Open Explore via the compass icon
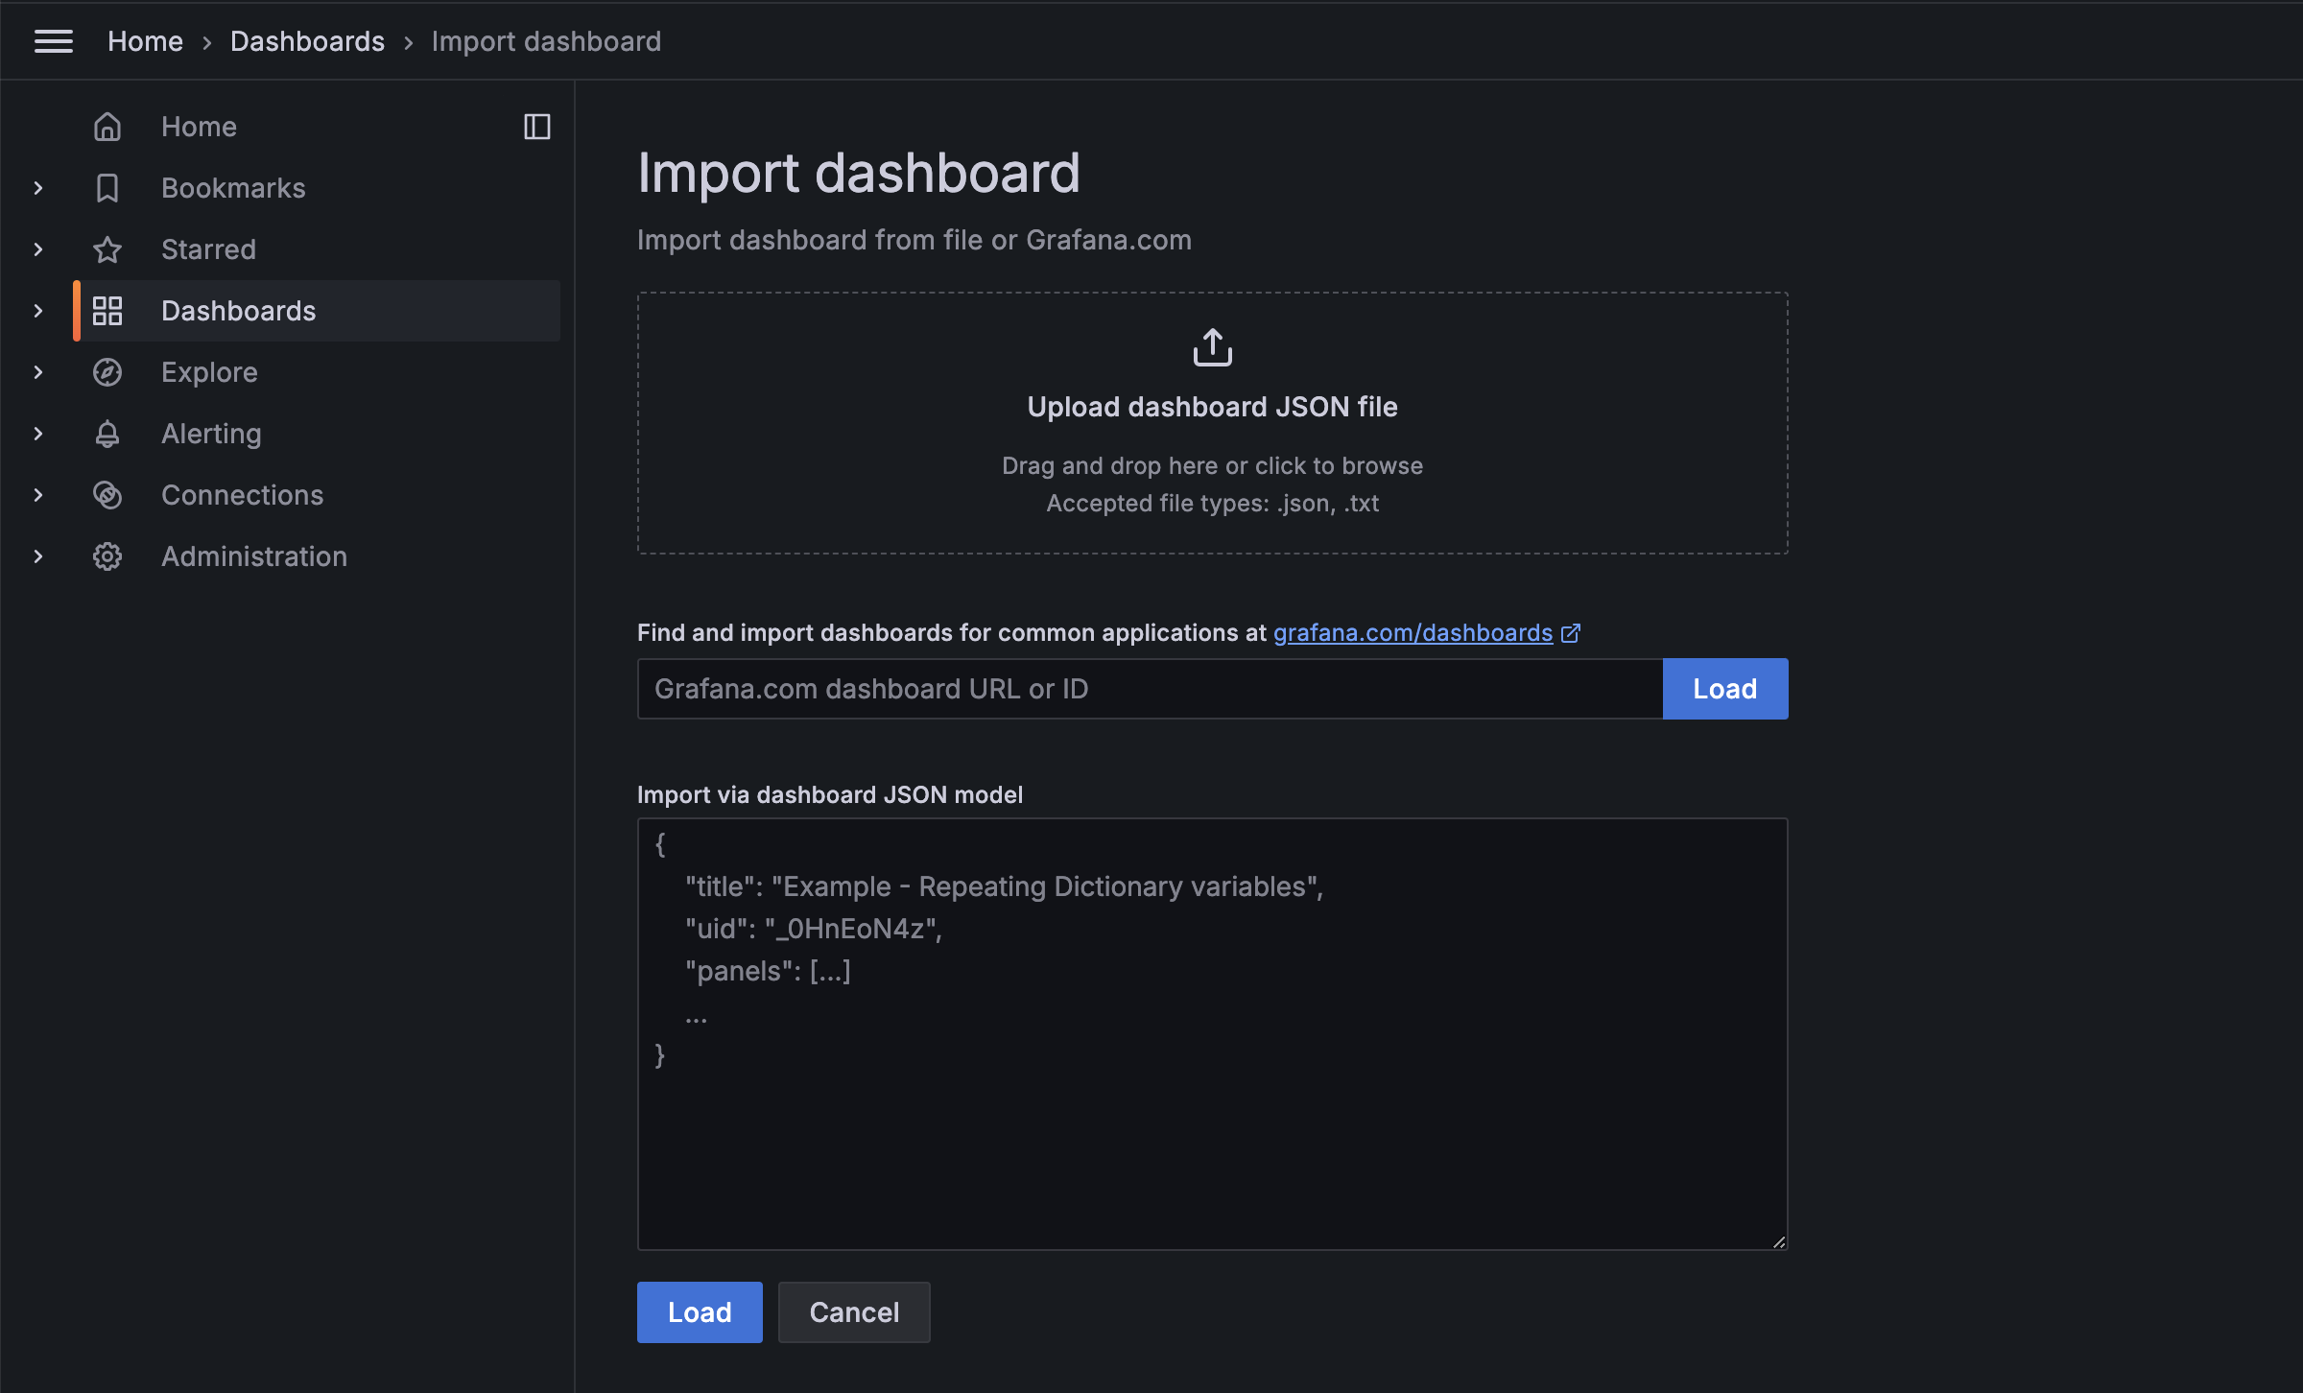The image size is (2303, 1393). pyautogui.click(x=107, y=372)
